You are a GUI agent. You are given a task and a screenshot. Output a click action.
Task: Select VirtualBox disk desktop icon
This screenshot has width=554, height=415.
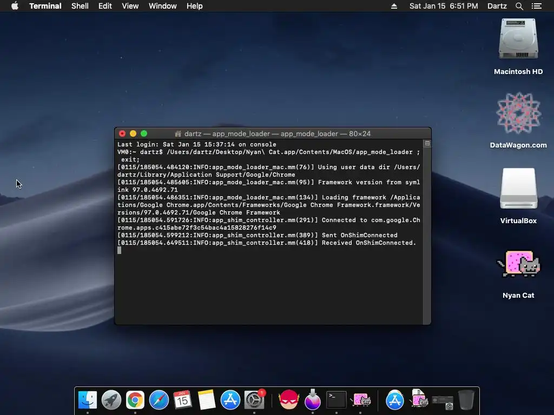coord(518,189)
